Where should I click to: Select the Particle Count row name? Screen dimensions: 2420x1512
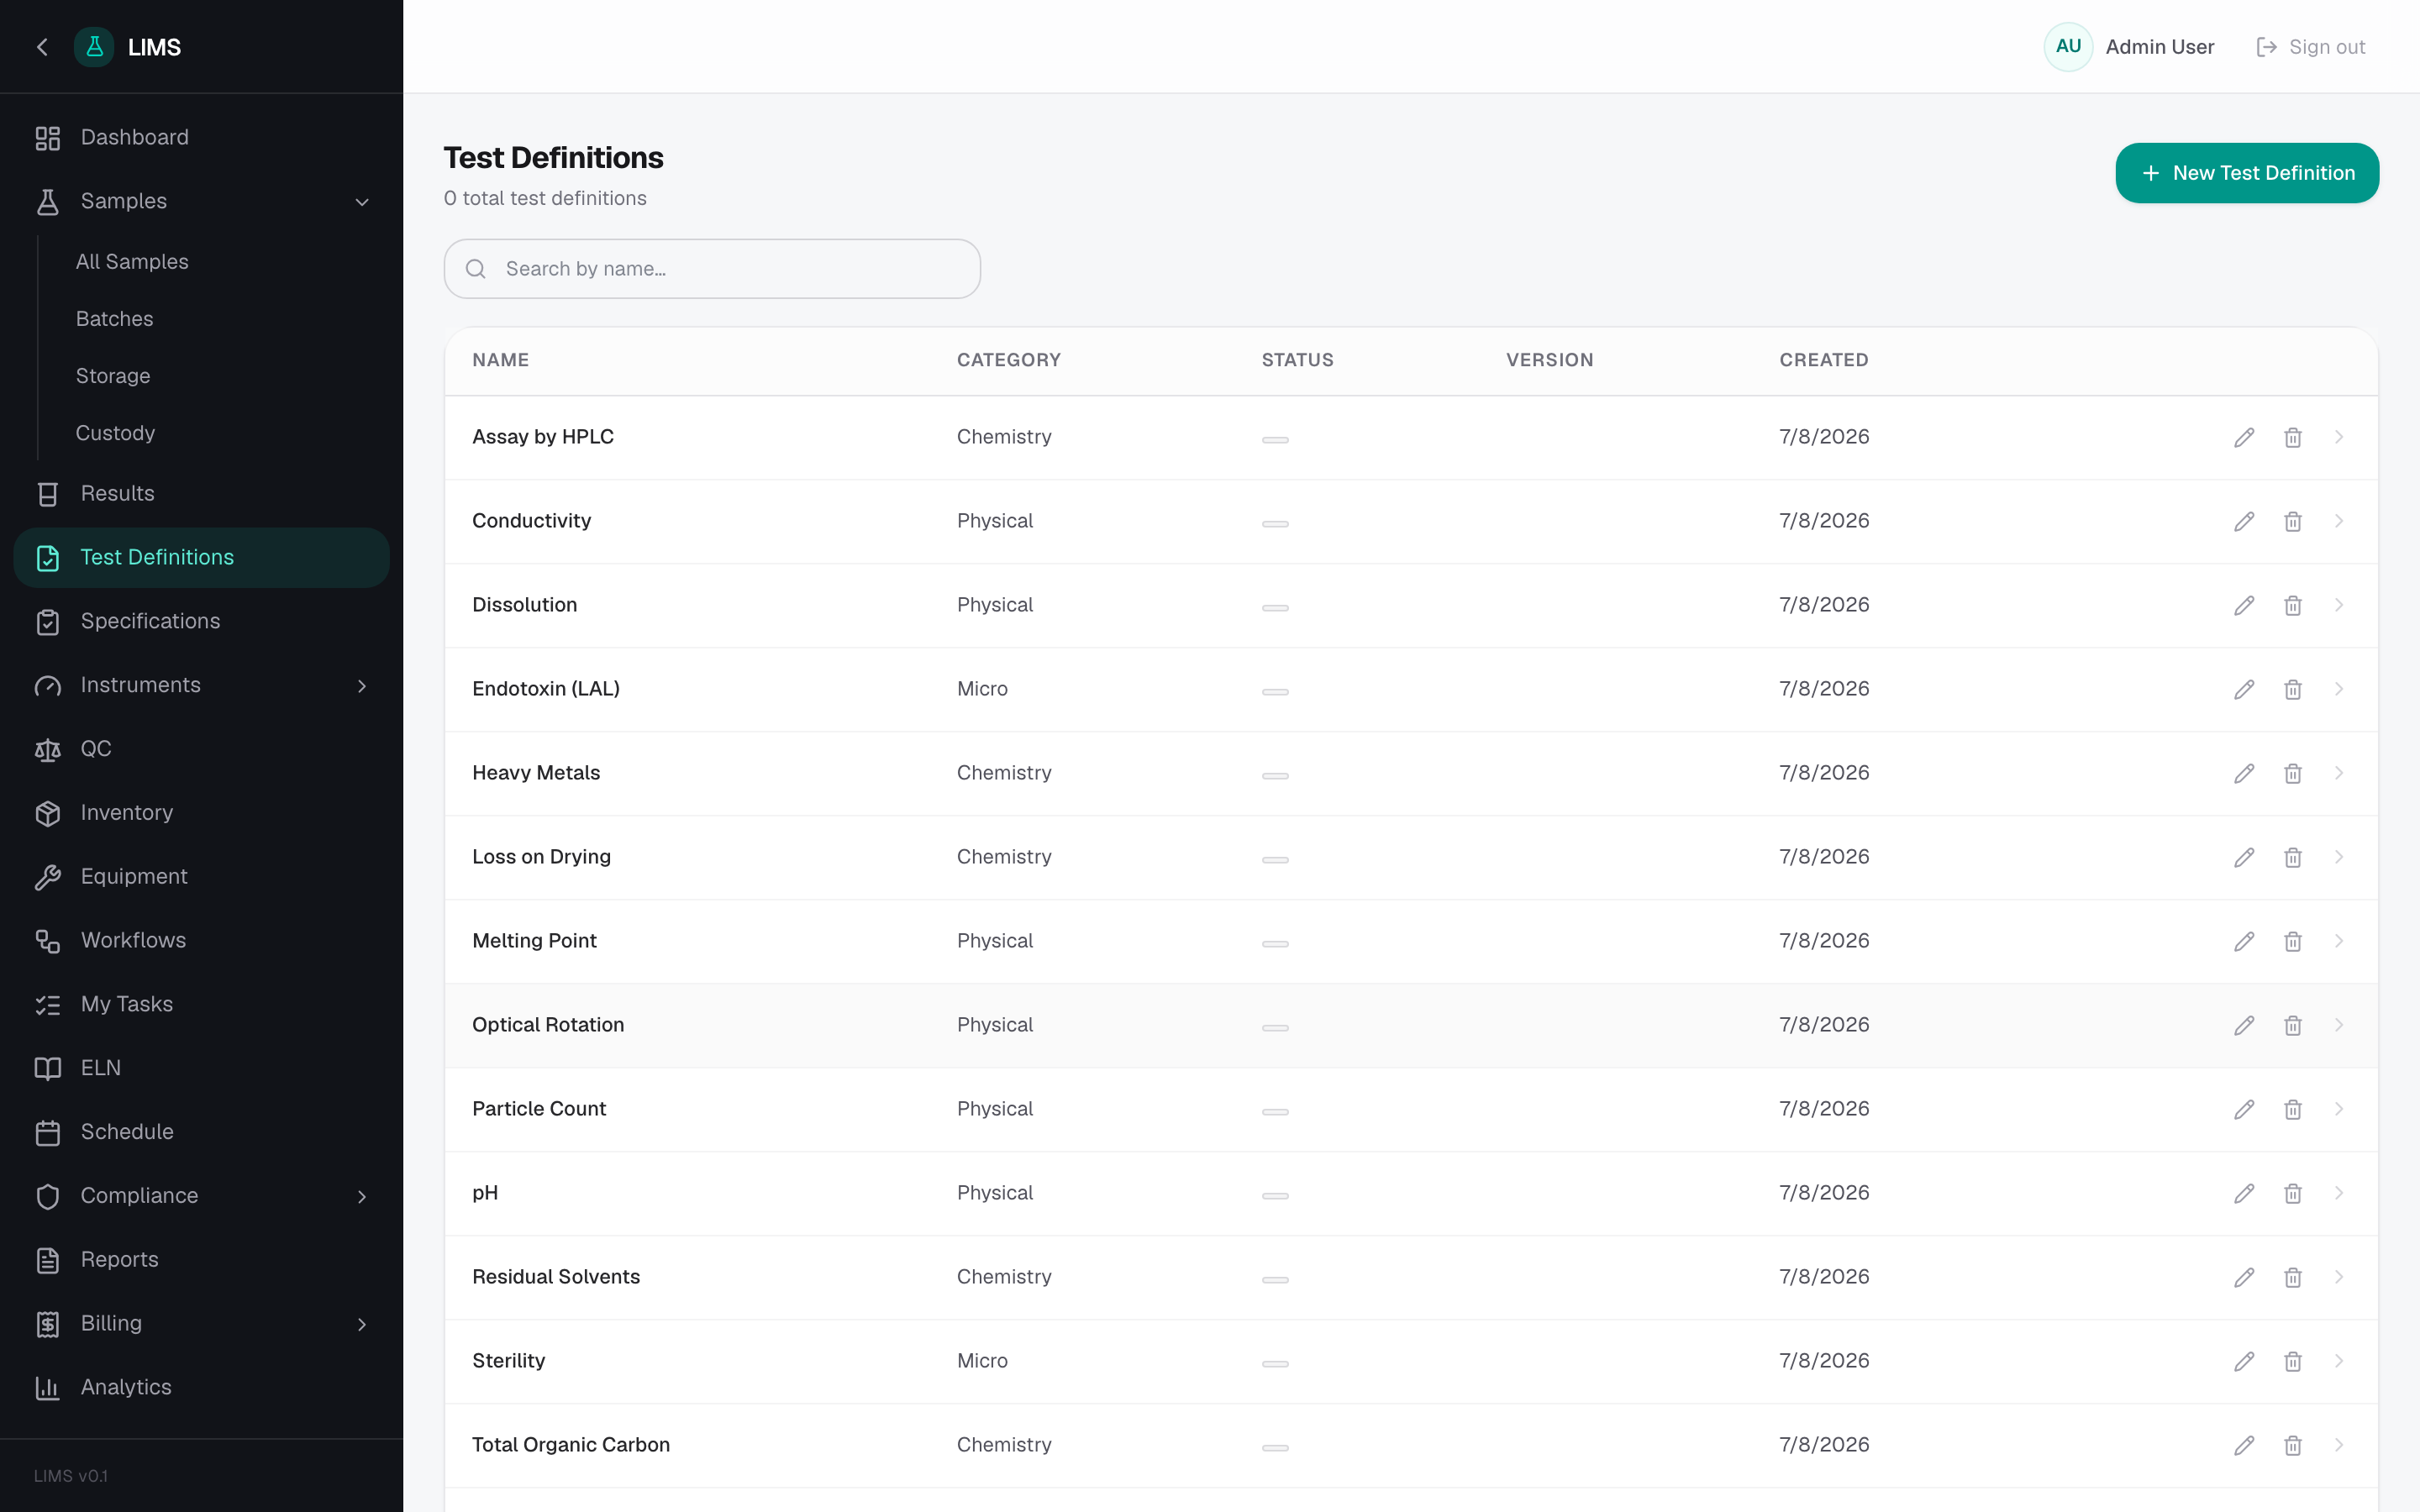click(x=539, y=1109)
